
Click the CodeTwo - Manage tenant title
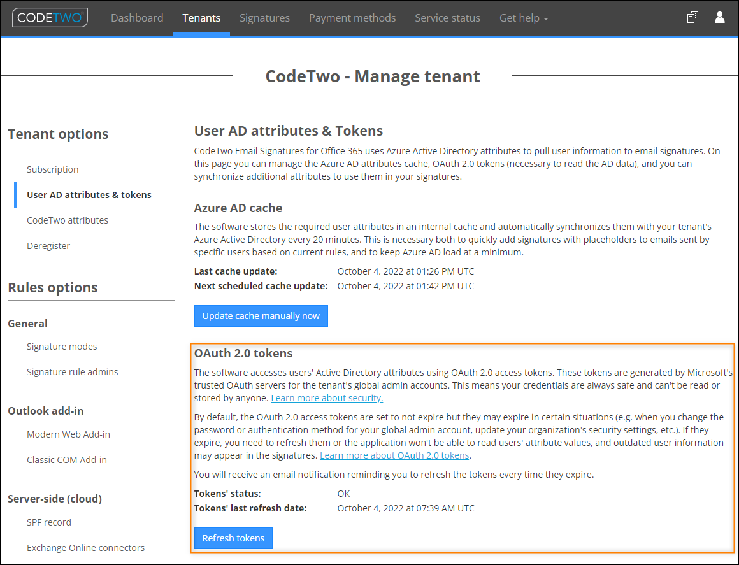pos(373,76)
